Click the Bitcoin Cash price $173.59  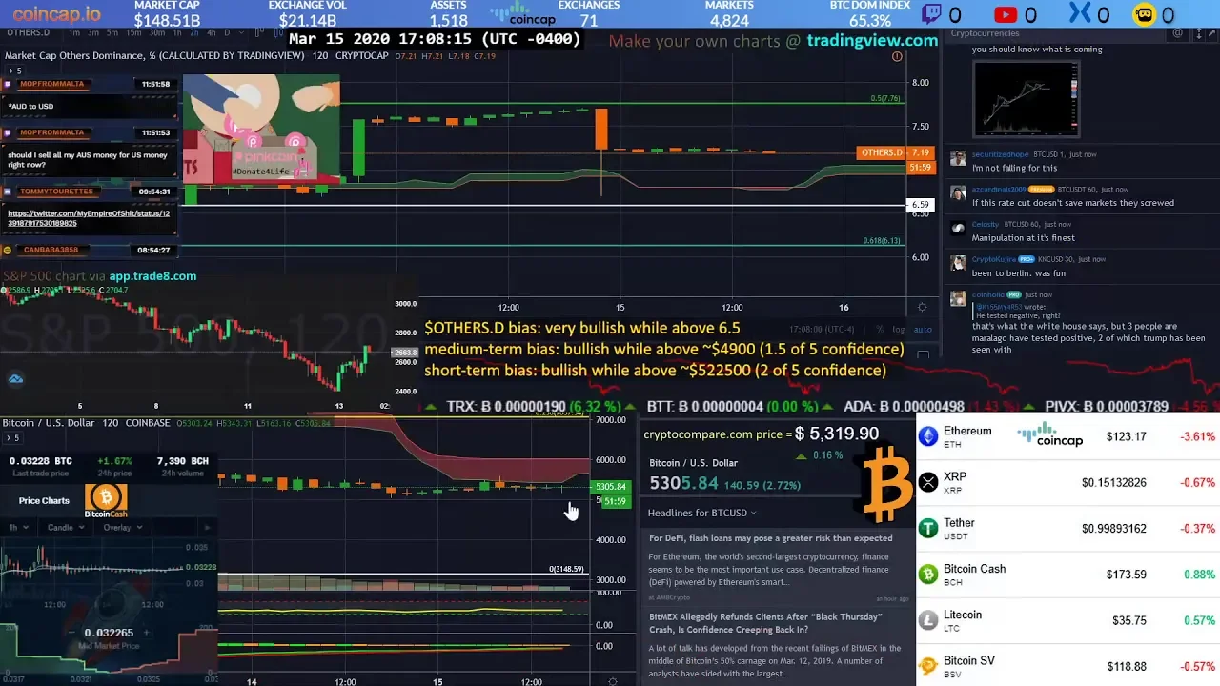pyautogui.click(x=1127, y=575)
